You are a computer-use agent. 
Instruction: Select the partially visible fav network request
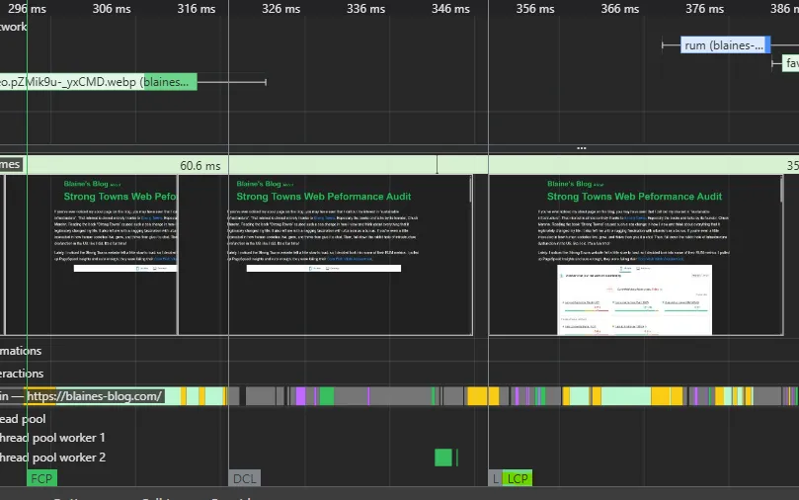(790, 63)
